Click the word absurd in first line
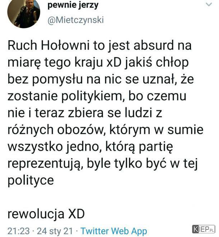The image size is (219, 237). click(x=154, y=45)
